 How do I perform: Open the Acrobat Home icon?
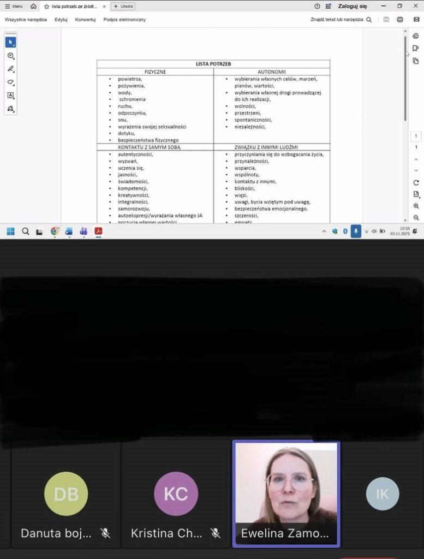(x=34, y=7)
